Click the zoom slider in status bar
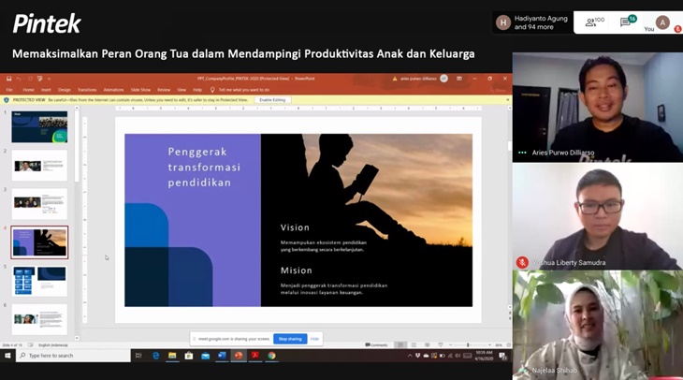Viewport: 683px width, 380px height. click(469, 344)
